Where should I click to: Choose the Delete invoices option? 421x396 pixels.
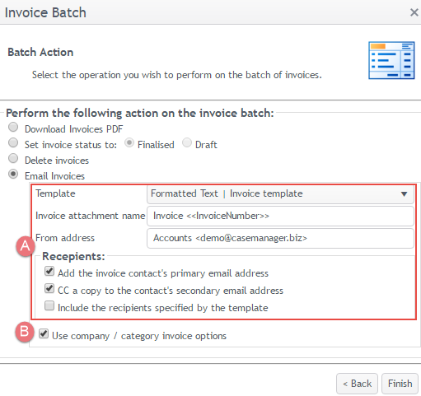pyautogui.click(x=13, y=158)
